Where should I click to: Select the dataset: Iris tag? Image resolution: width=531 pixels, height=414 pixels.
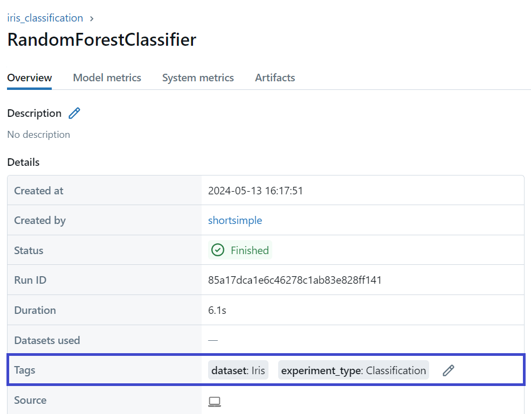tap(238, 370)
